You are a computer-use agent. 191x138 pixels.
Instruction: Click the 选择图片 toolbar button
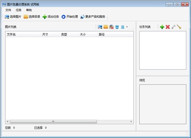[x=13, y=16]
